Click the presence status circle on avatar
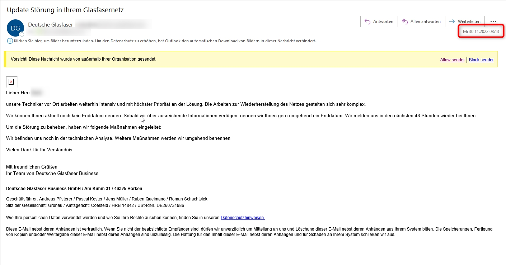506x265 pixels. coord(22,34)
